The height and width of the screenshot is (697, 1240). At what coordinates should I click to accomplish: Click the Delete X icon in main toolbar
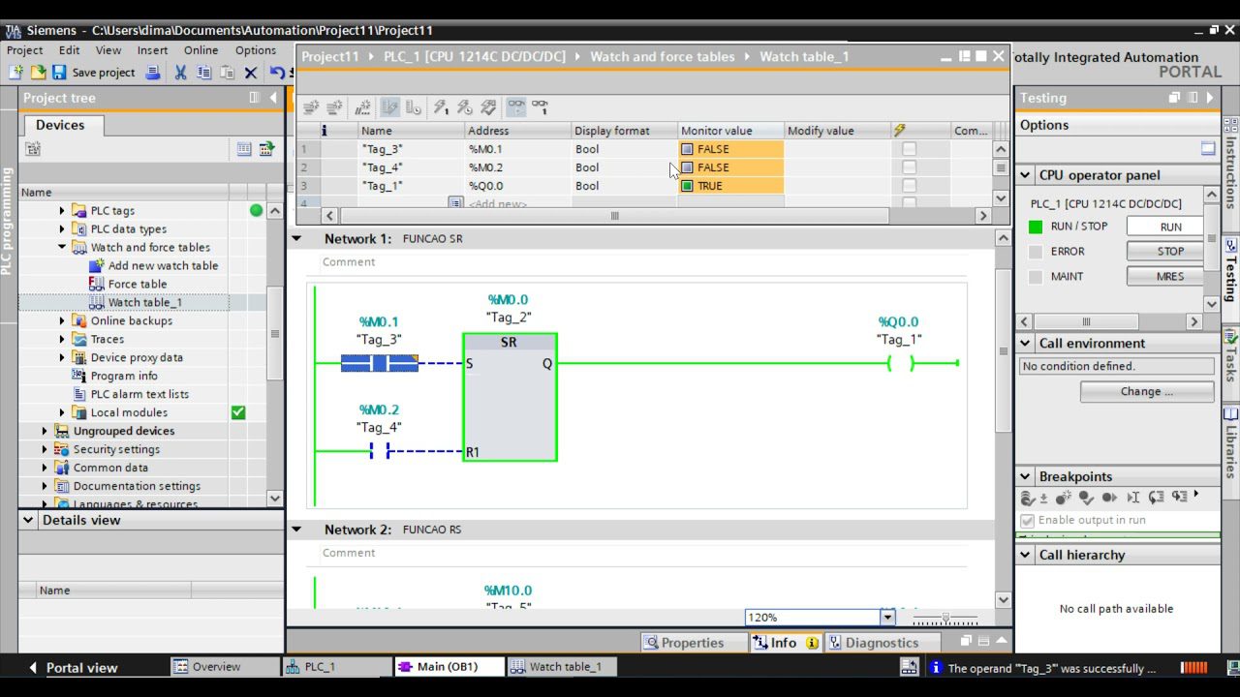[250, 73]
